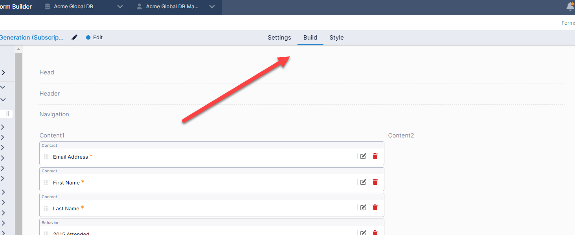Grab the Last Name drag handle
This screenshot has width=575, height=235.
point(46,208)
